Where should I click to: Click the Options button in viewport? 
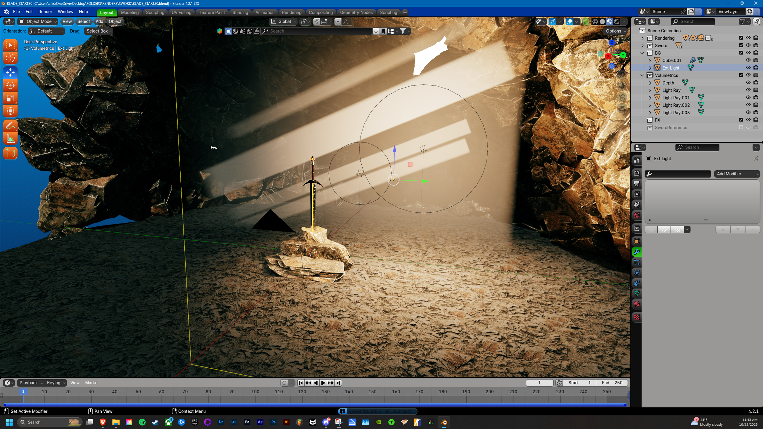[616, 31]
